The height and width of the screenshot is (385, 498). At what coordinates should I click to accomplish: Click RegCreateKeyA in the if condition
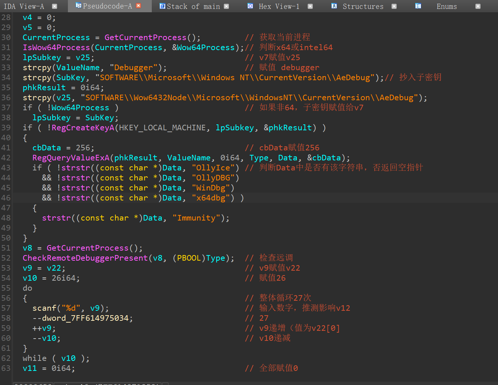pos(83,128)
